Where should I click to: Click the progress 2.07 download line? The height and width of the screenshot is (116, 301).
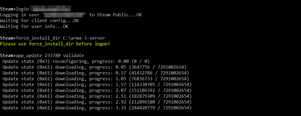[97, 90]
